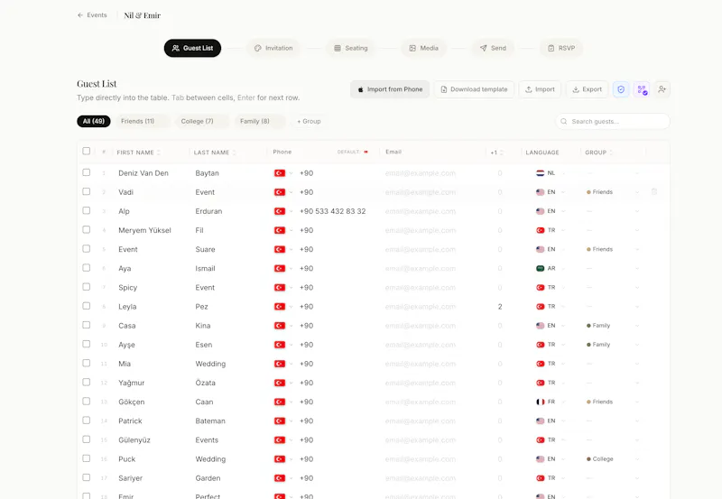Click the French flag in Gökçen row
The image size is (722, 499).
[540, 402]
